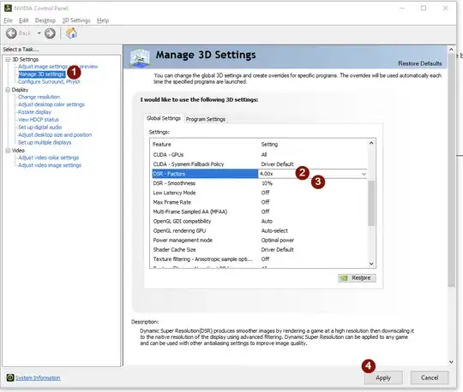Open Rotate display task
463x392 pixels.
tap(34, 112)
